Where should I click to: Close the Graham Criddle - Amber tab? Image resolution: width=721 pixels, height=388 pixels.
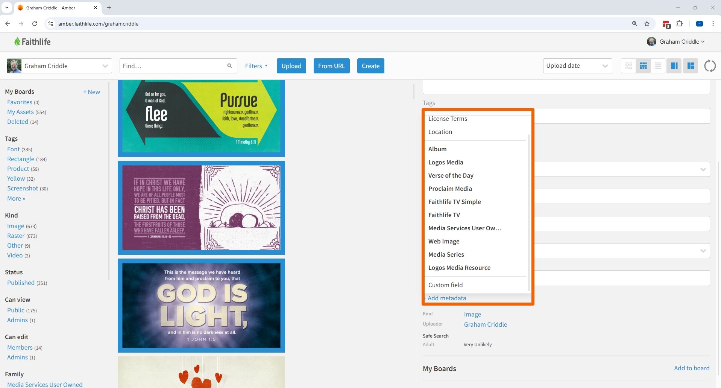point(95,8)
